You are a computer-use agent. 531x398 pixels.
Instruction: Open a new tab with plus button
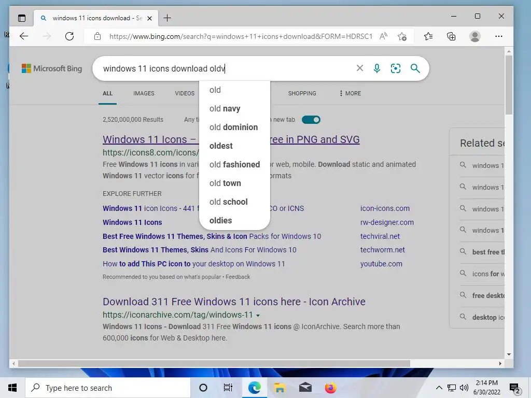click(167, 18)
